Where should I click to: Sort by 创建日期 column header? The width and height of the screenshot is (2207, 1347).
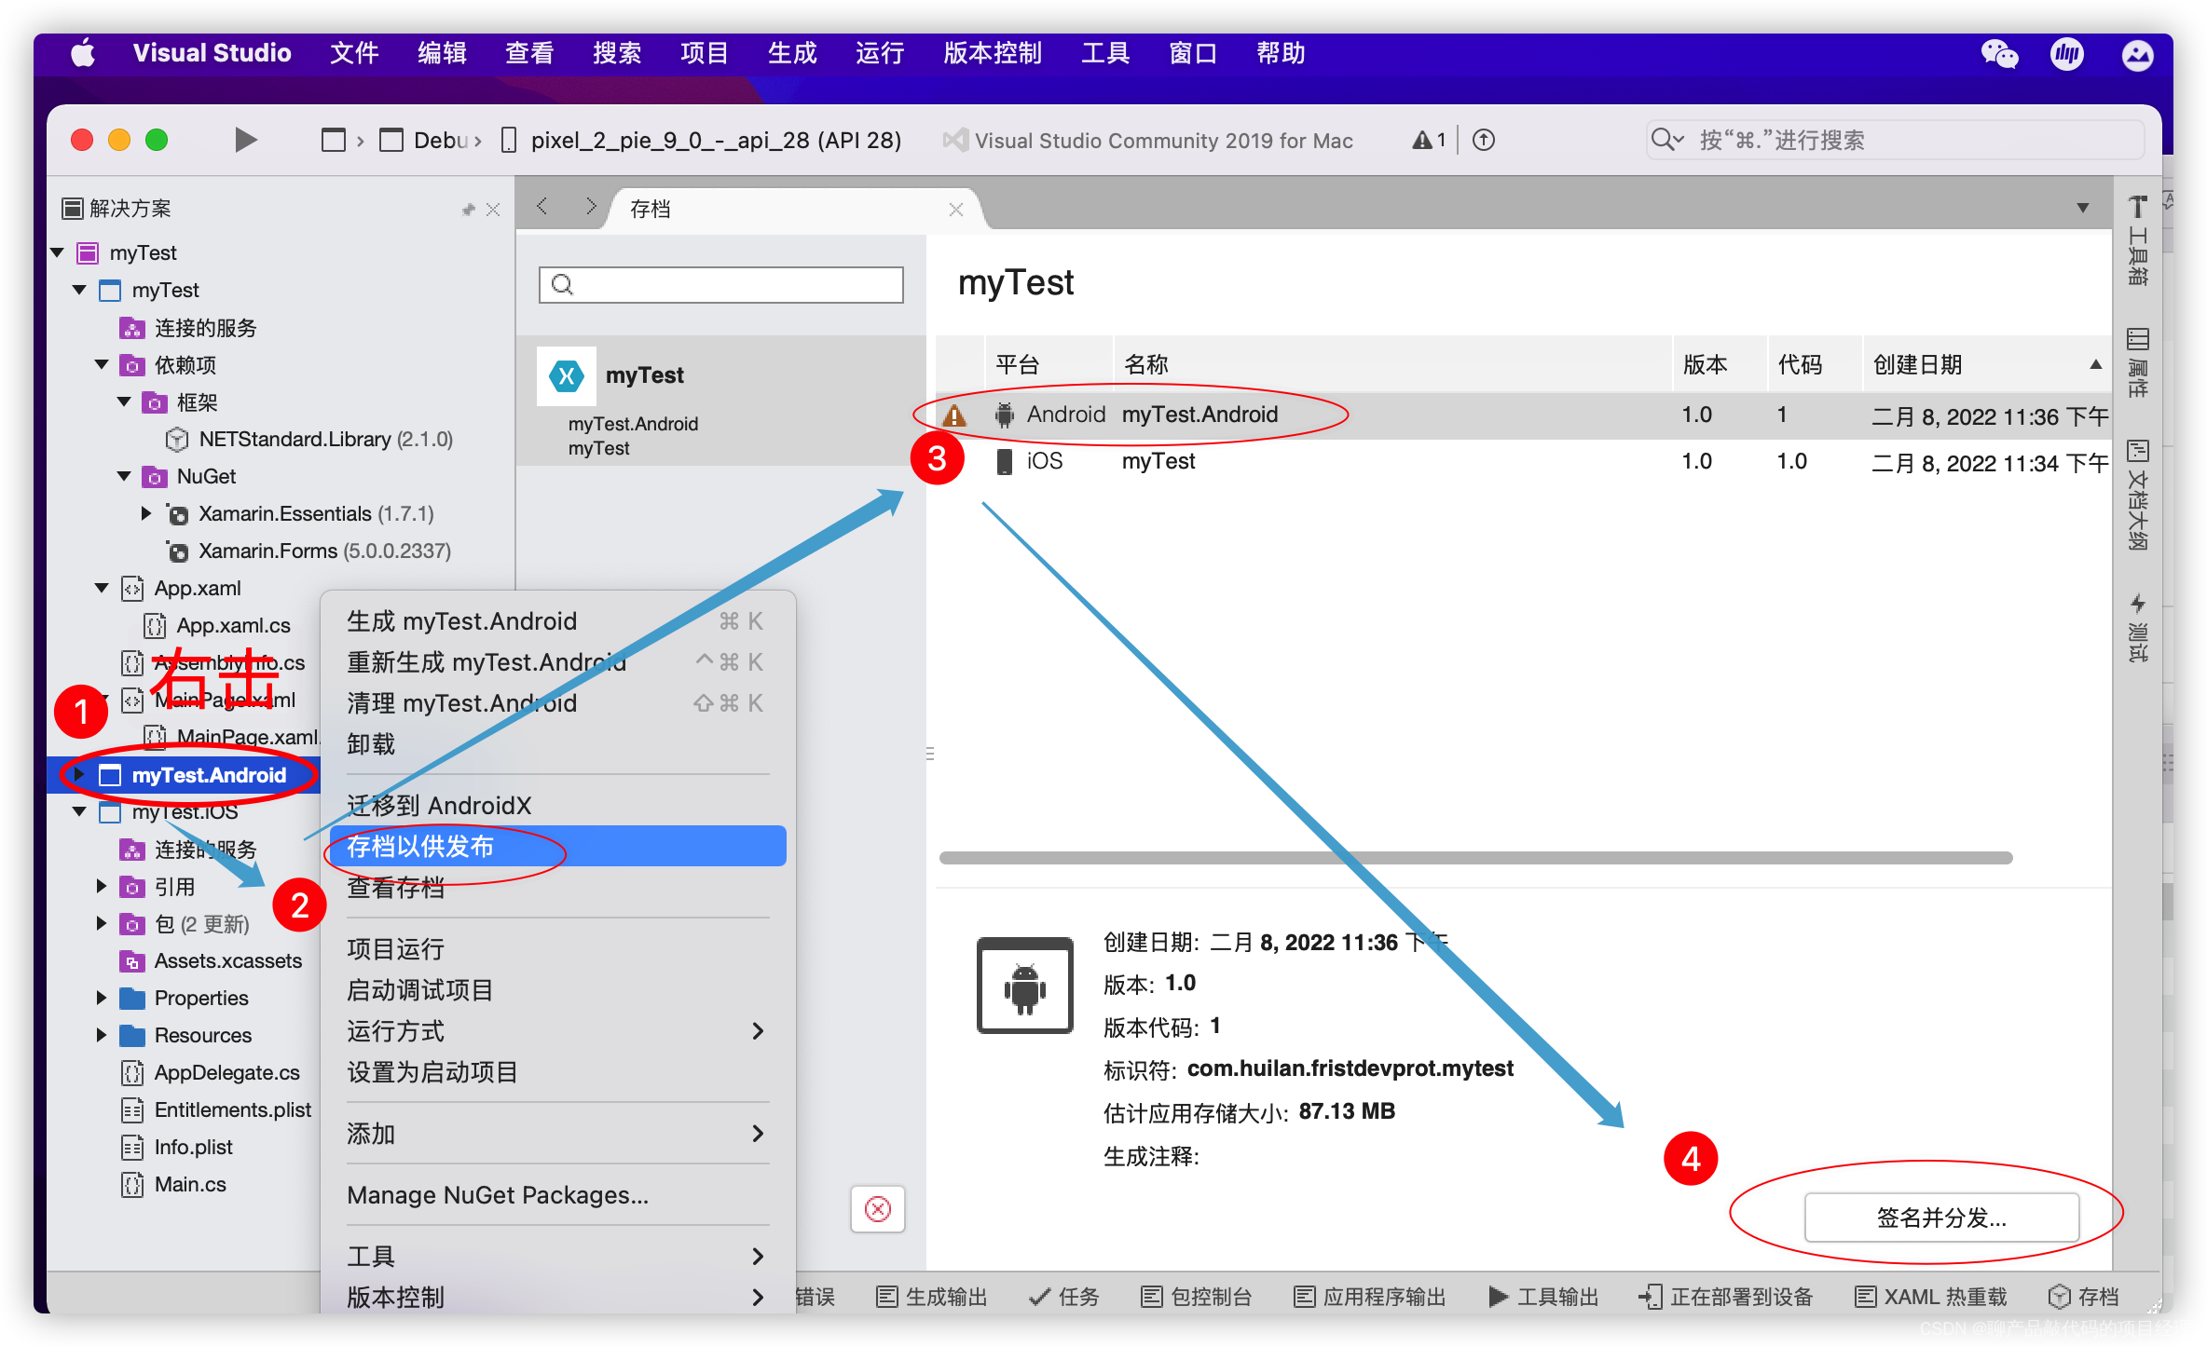1987,364
